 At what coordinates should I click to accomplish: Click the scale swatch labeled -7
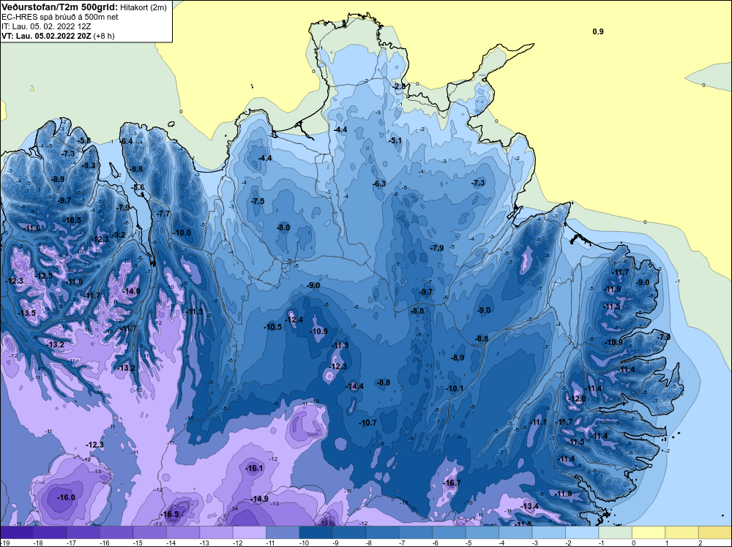(416, 532)
